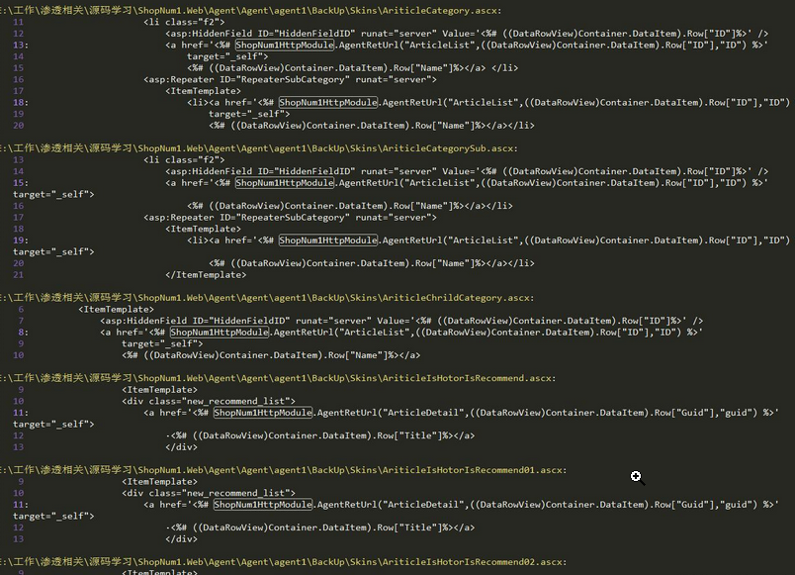The image size is (795, 575).
Task: Click highlighted ShopNum1HttpModule on line 19 of AriticleCategorySub.ascx
Action: click(x=328, y=240)
